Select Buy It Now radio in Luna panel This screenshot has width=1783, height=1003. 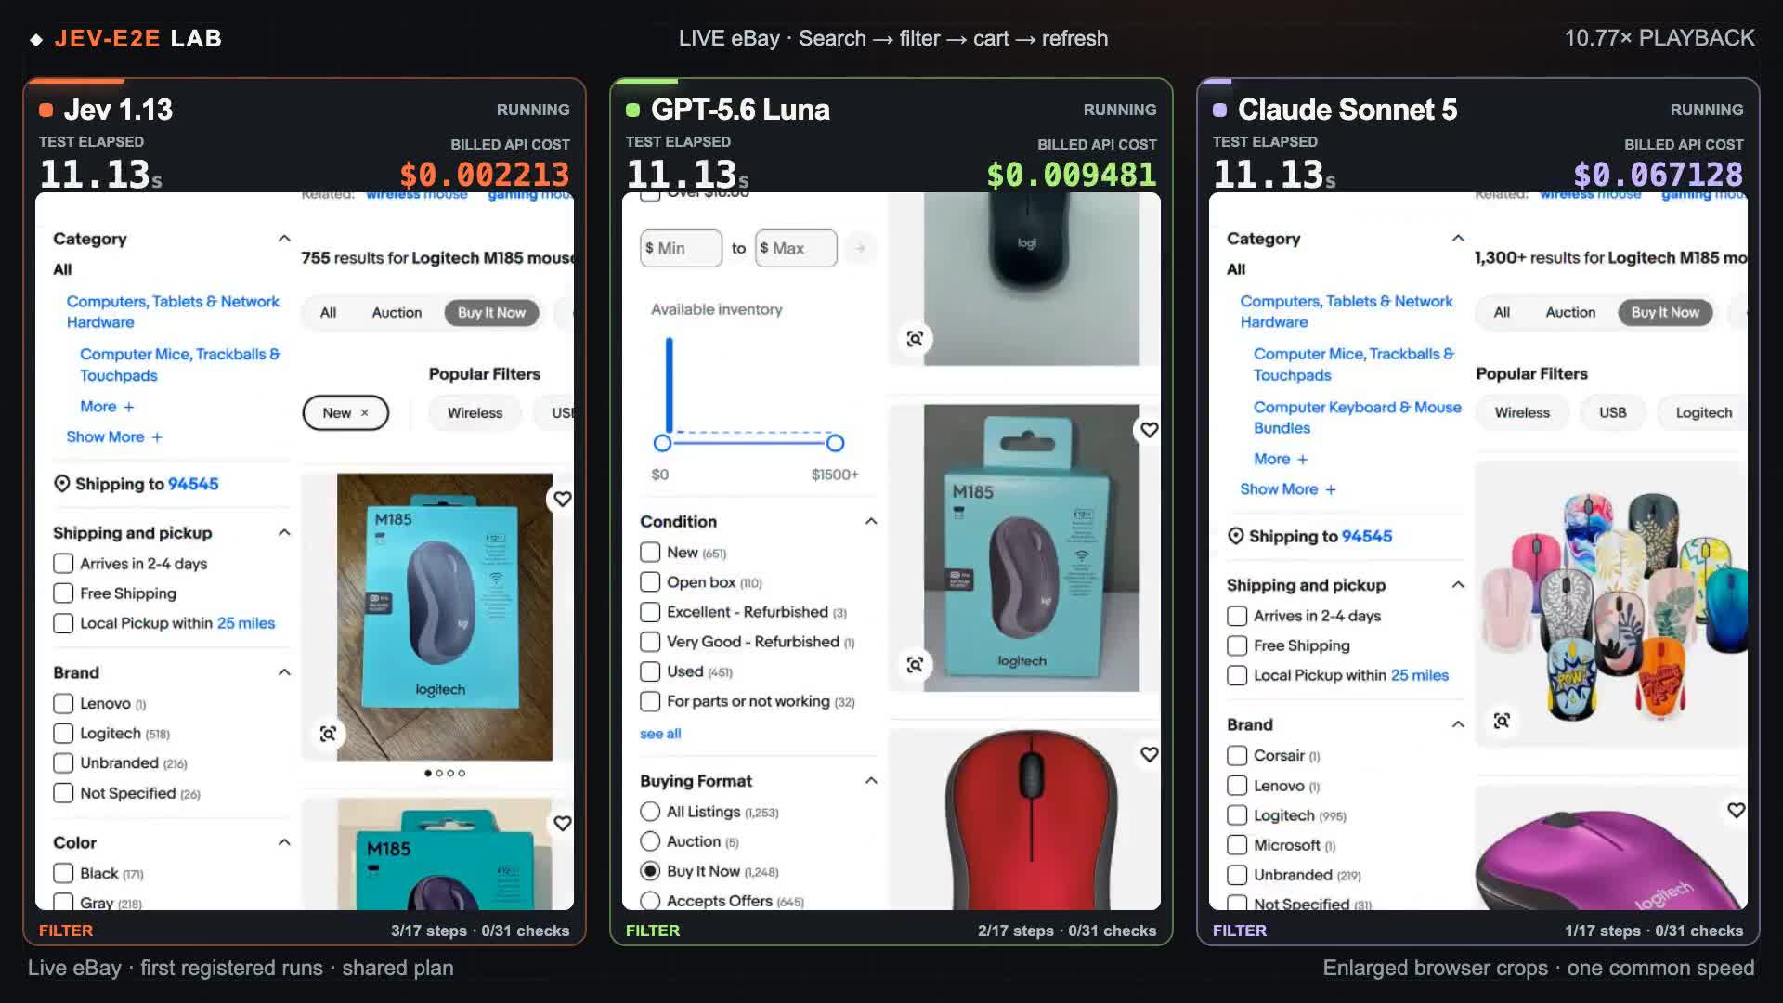[650, 871]
